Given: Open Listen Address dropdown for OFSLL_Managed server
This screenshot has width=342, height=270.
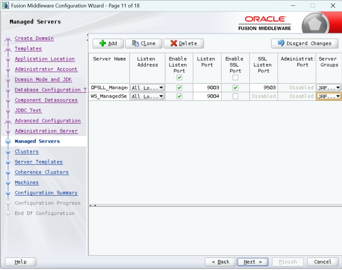Looking at the screenshot, I should pyautogui.click(x=147, y=88).
